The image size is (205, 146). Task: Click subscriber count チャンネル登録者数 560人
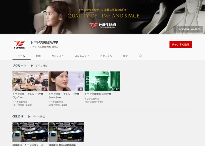[44, 47]
